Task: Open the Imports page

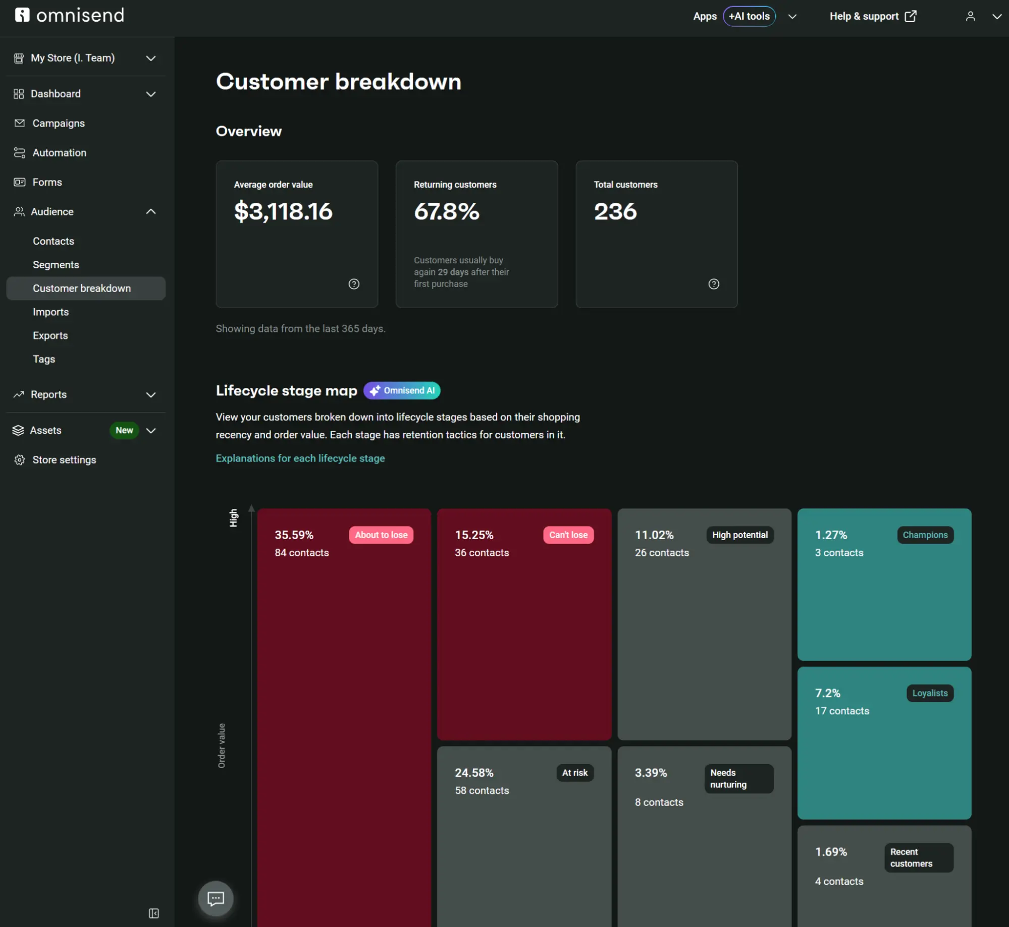Action: 51,312
